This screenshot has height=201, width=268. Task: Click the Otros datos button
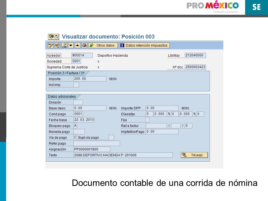103,45
